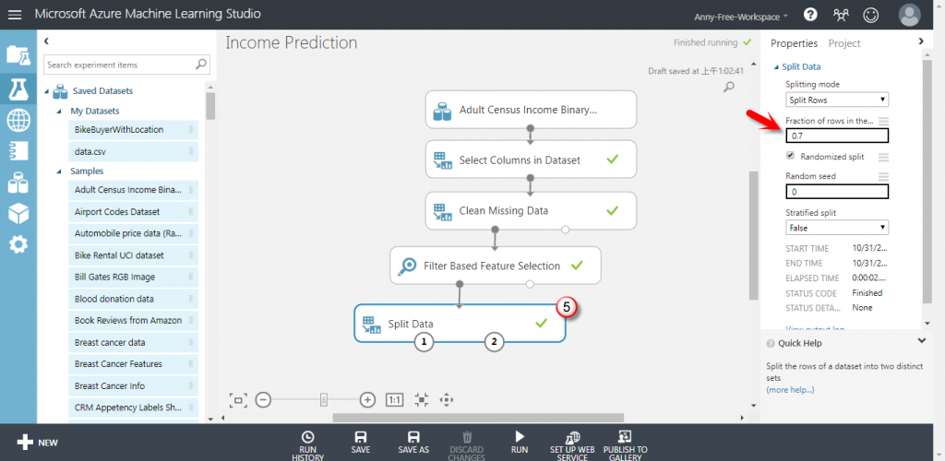Click the pan navigation arrows icon
The image size is (945, 461).
coord(447,399)
